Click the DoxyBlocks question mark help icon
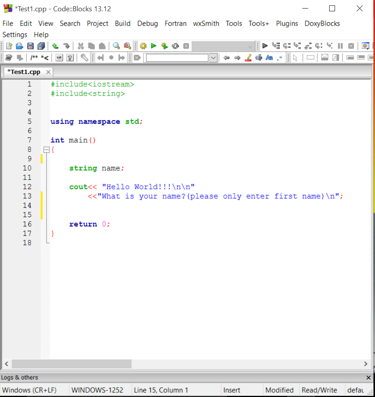375x397 pixels. coord(70,58)
